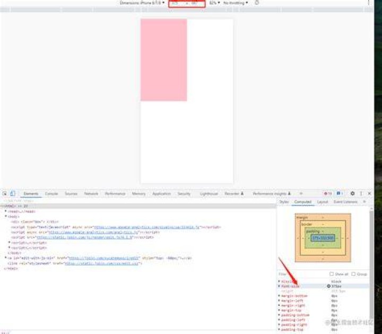The image size is (382, 334).
Task: Click the blue issues count badge
Action: tap(340, 193)
